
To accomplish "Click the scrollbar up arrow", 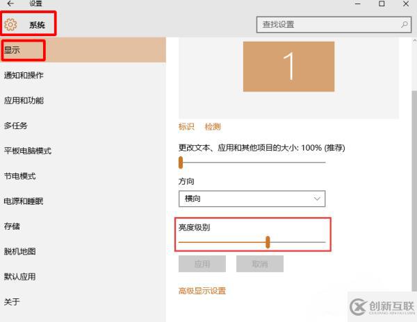I will pos(414,41).
